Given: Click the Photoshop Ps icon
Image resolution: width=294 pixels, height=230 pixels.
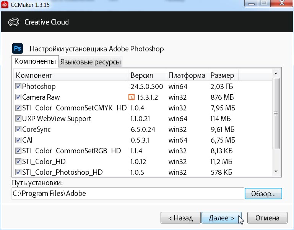Looking at the screenshot, I should click(x=18, y=49).
